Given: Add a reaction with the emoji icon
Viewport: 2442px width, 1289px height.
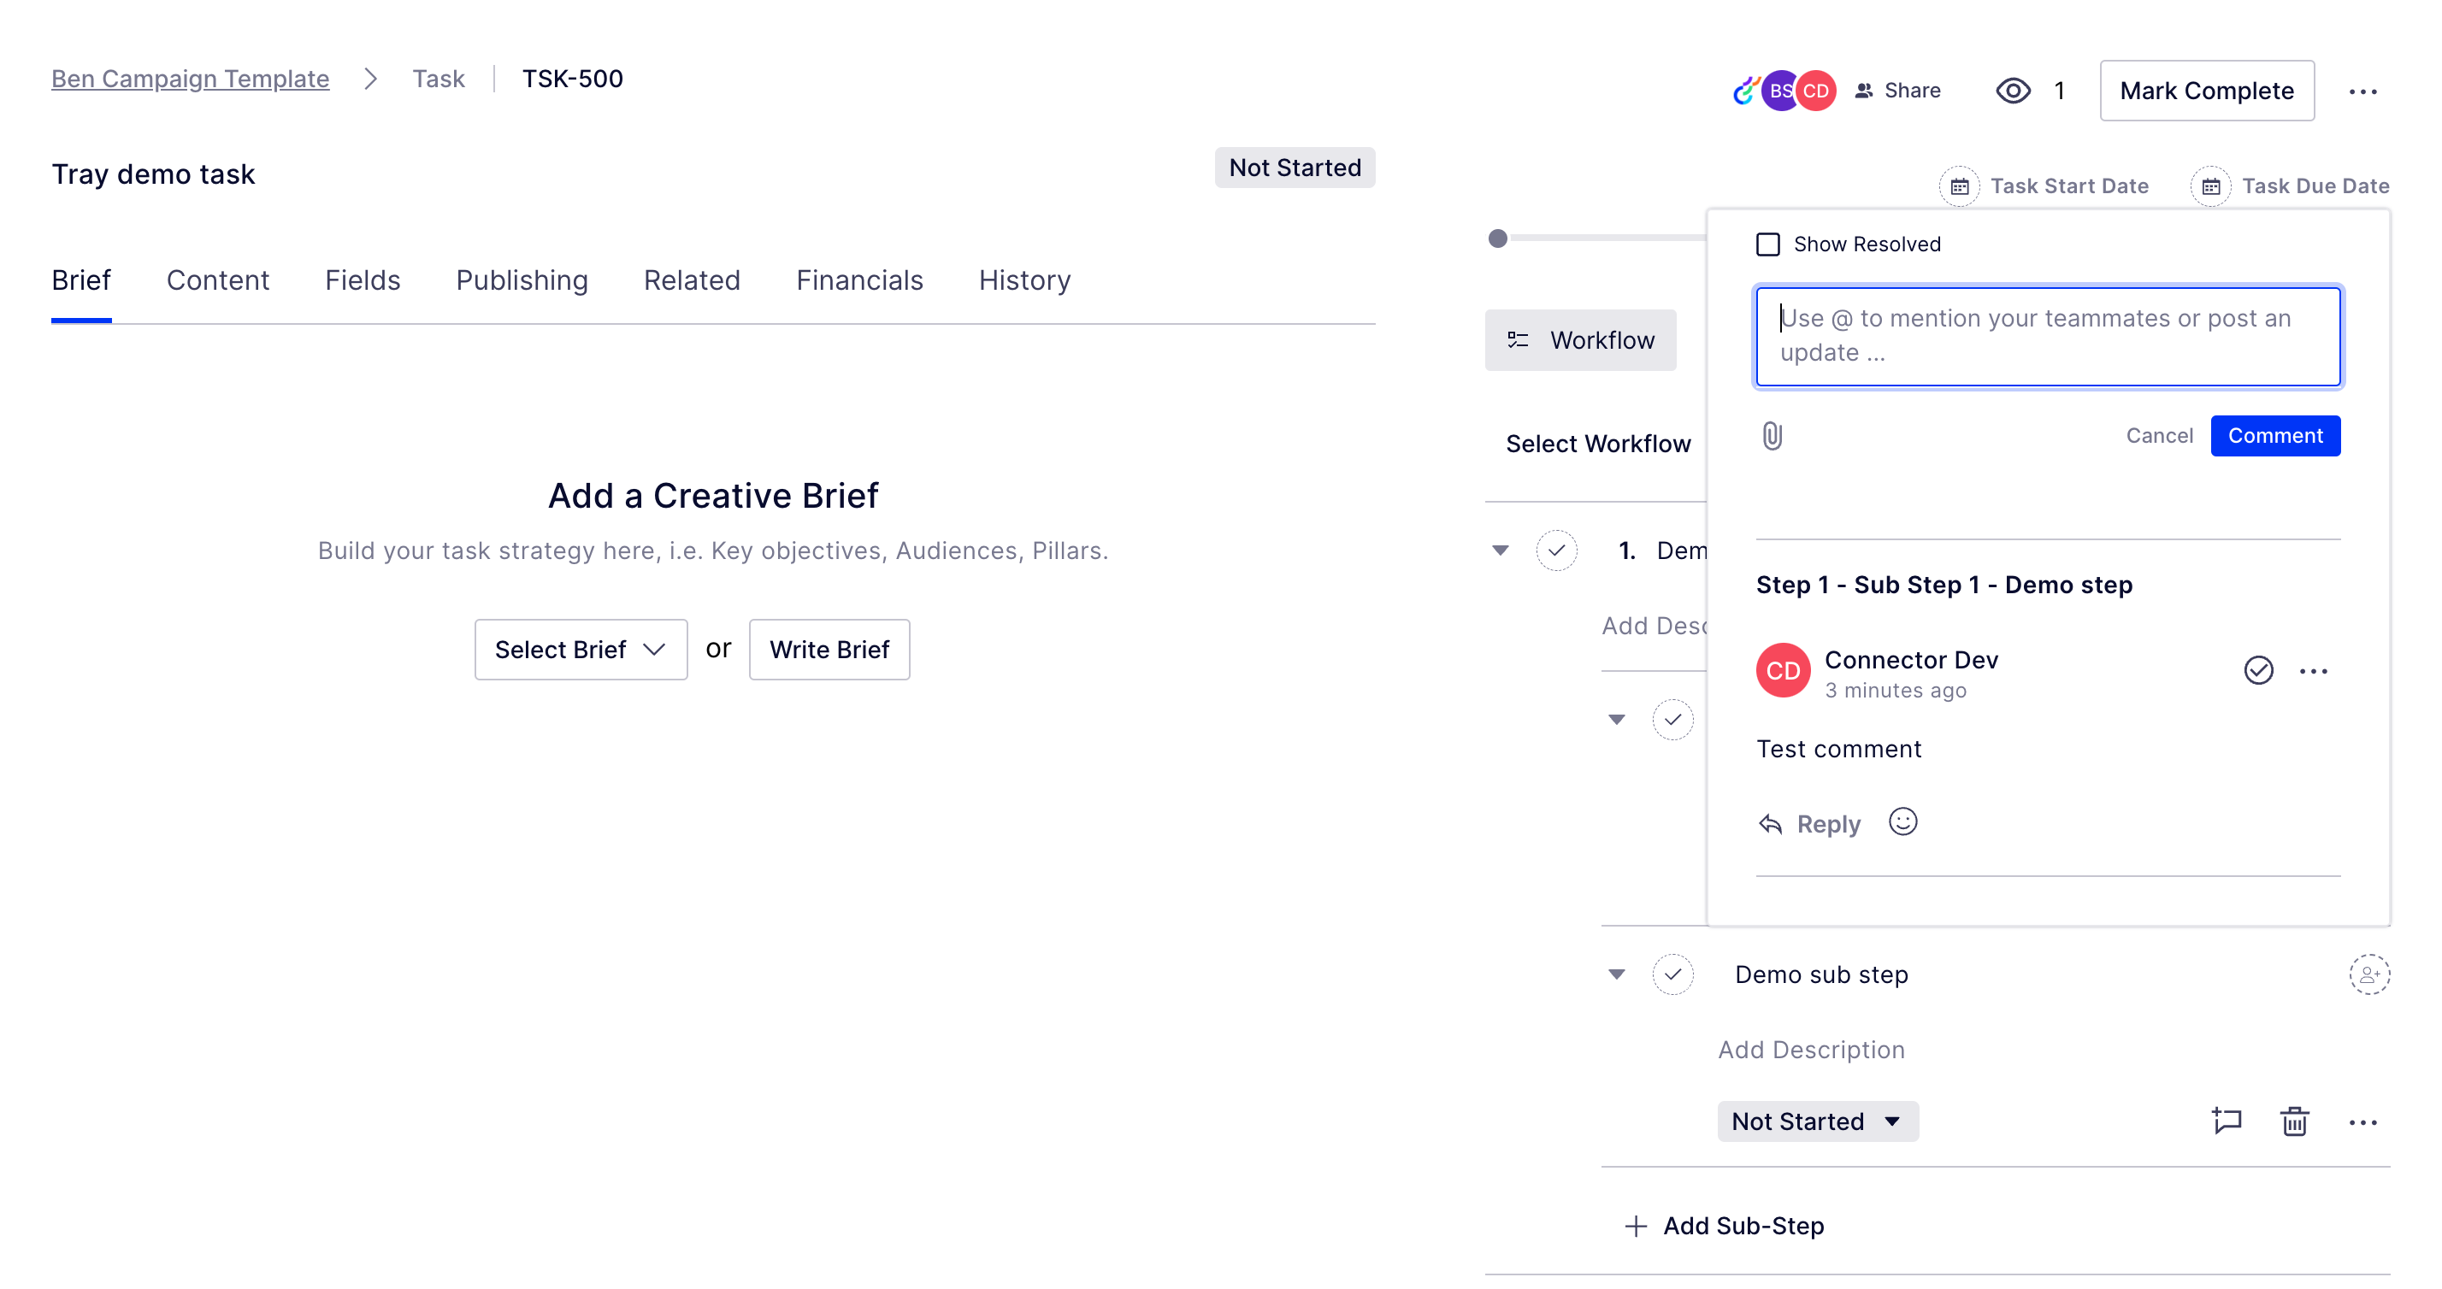Looking at the screenshot, I should [x=1903, y=822].
